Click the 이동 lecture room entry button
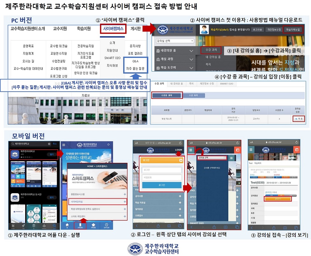 click(x=299, y=118)
